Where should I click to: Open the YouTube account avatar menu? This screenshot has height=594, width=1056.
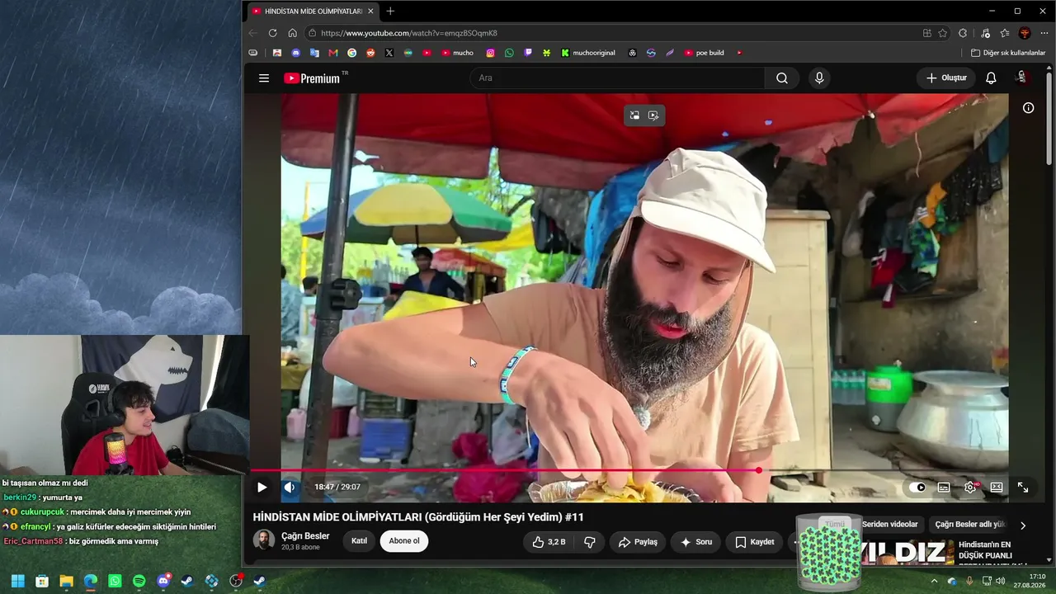(1021, 78)
